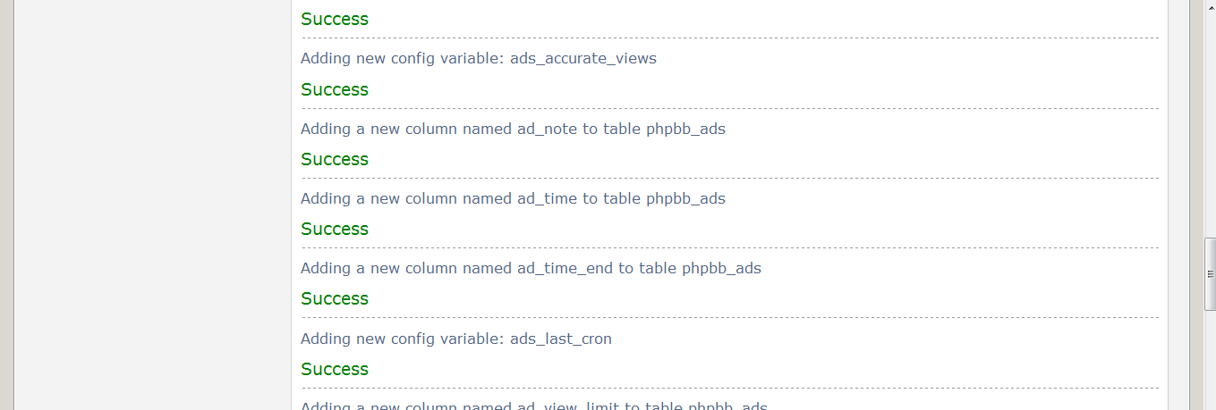Click the empty gray left sidebar panel

coord(152,205)
